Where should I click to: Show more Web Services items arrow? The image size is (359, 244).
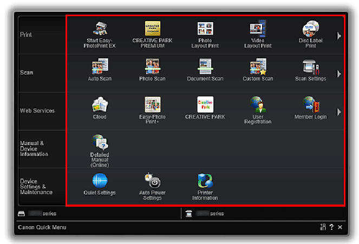click(339, 112)
